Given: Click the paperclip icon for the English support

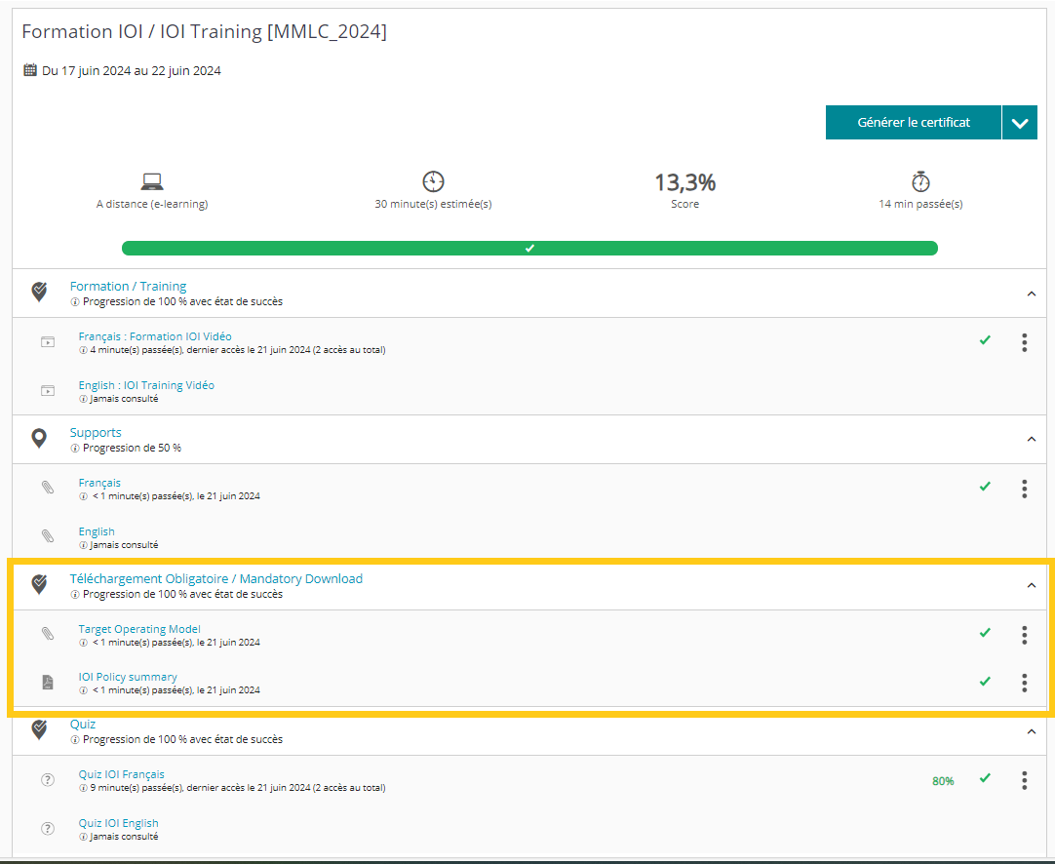Looking at the screenshot, I should (x=48, y=536).
